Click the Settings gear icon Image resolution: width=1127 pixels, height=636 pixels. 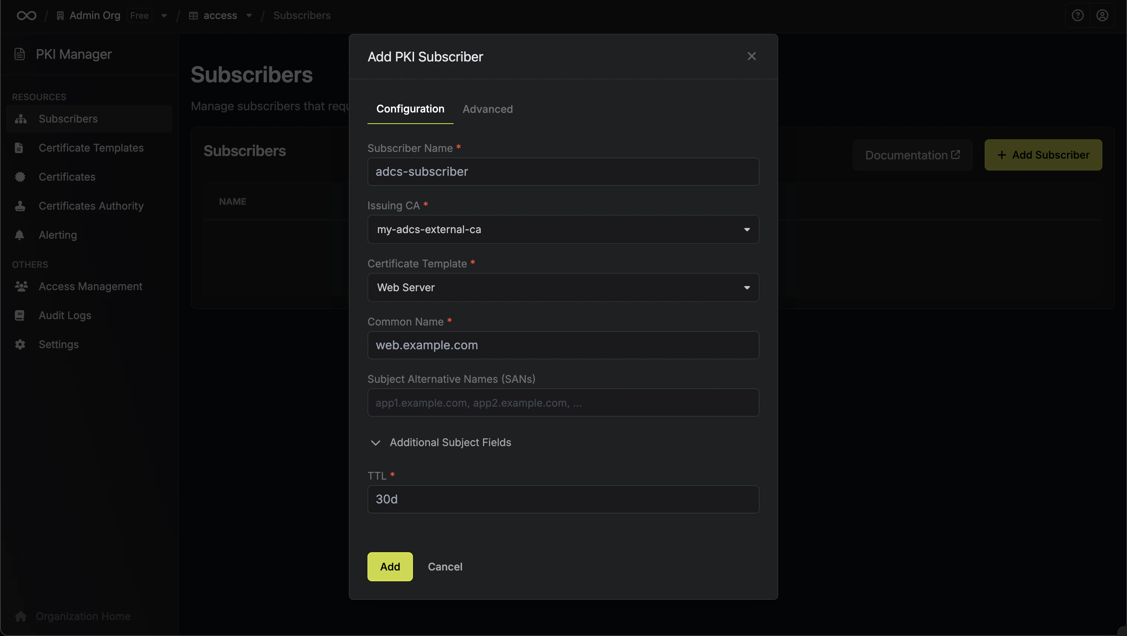click(20, 344)
